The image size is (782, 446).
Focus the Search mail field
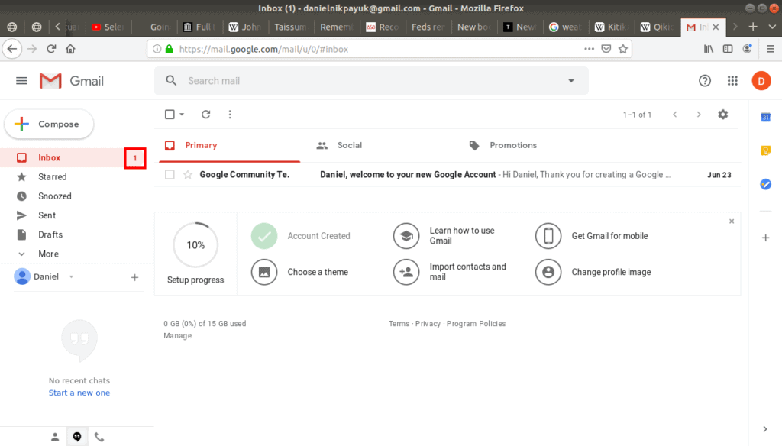pyautogui.click(x=372, y=81)
